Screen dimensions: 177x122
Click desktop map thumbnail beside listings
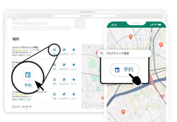(93, 77)
